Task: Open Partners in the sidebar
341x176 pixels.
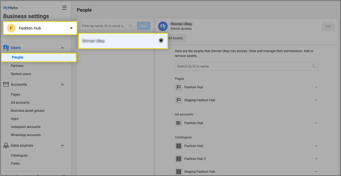Action: point(17,66)
